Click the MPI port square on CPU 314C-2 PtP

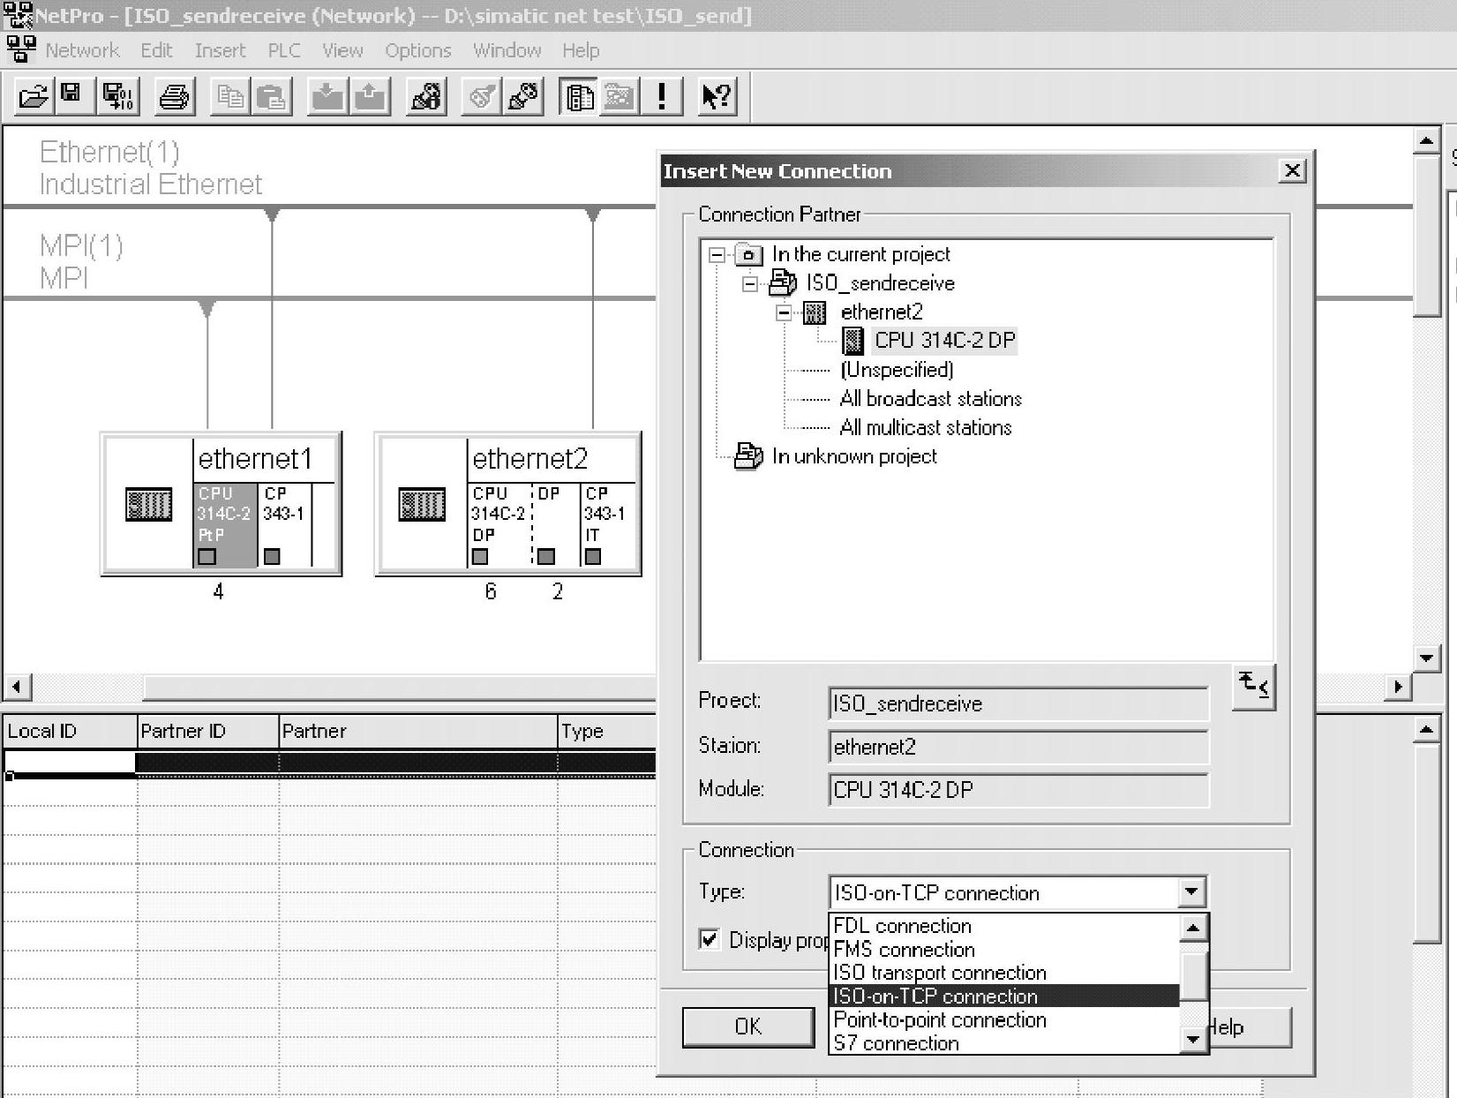coord(207,556)
